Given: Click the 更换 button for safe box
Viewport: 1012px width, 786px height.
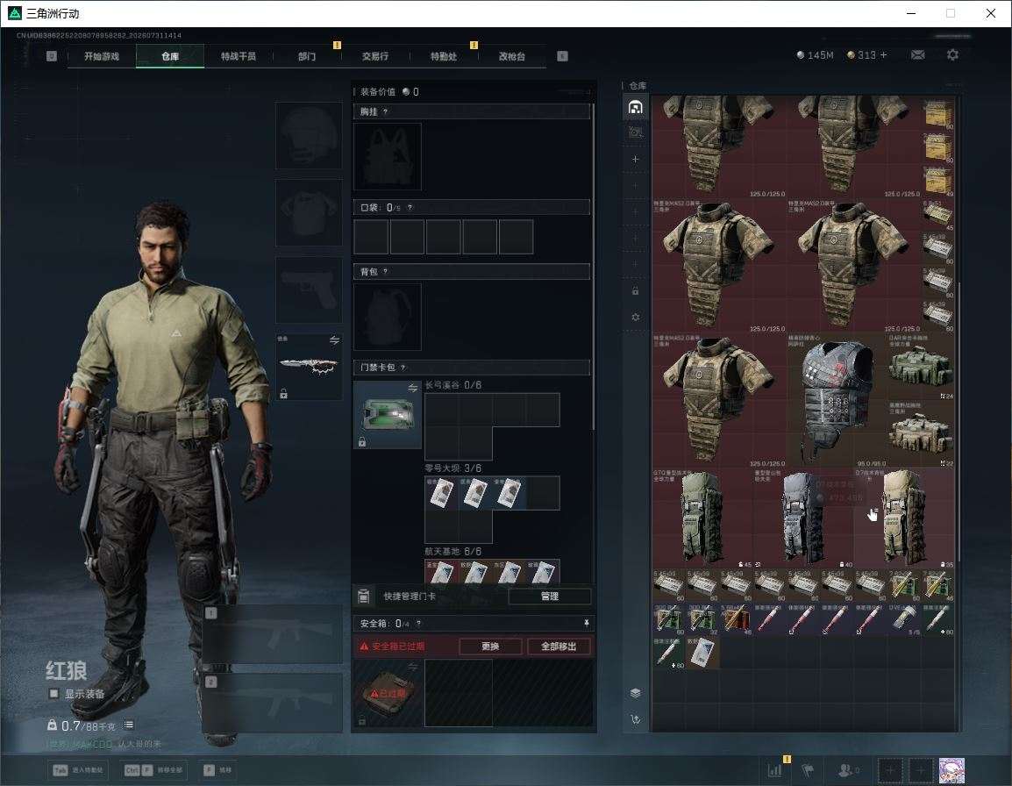Looking at the screenshot, I should 490,646.
